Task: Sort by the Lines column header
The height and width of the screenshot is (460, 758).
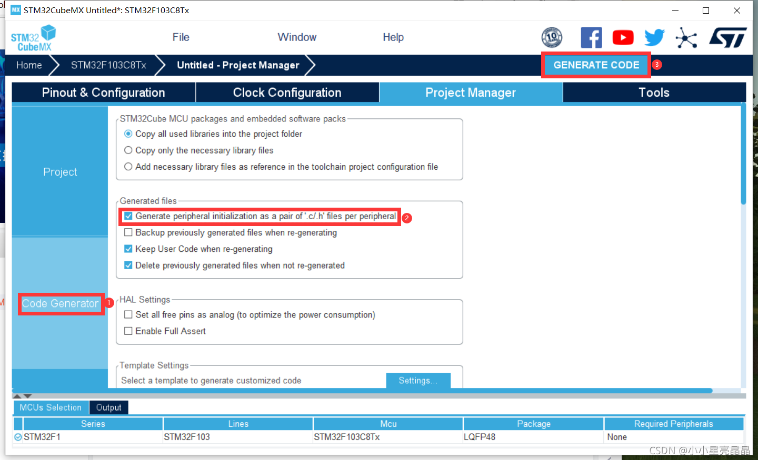Action: coord(238,424)
